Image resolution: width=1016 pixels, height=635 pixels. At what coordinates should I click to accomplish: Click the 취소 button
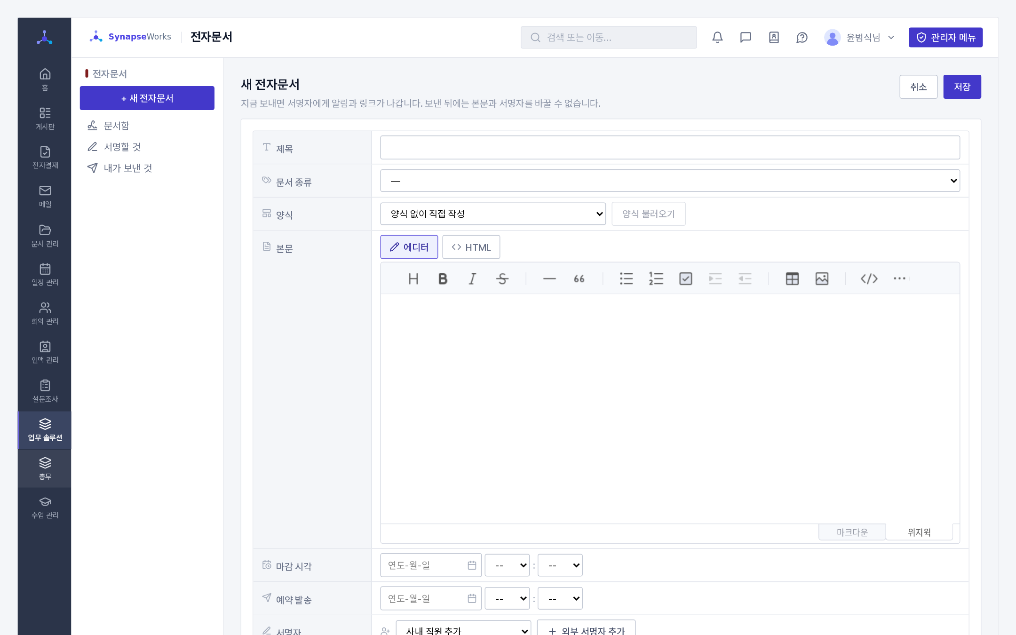(918, 87)
